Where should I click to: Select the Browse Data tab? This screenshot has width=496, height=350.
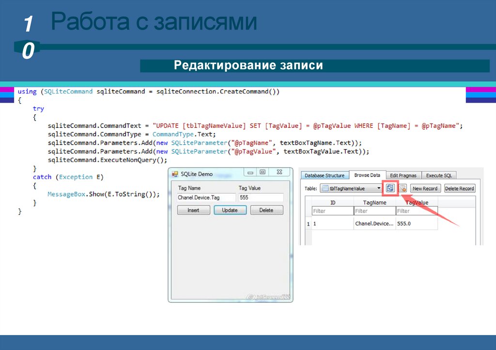[x=367, y=175]
